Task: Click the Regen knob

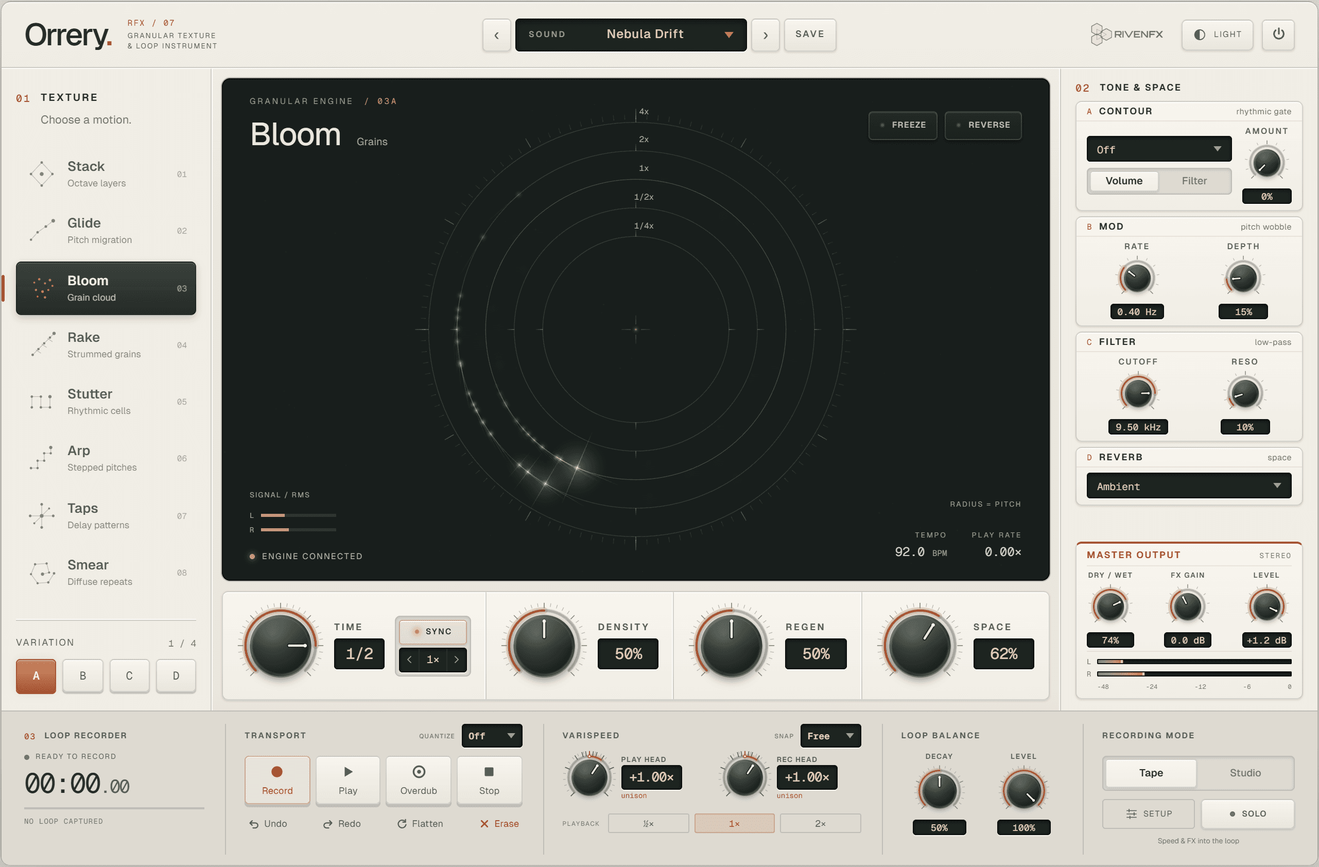Action: pyautogui.click(x=731, y=645)
